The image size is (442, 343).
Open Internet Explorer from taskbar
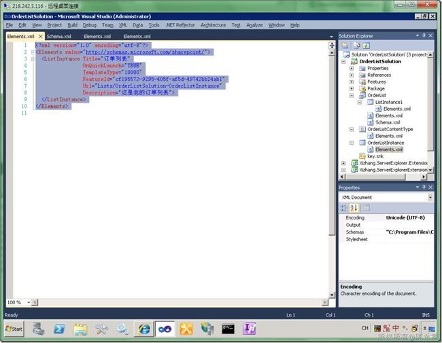(x=143, y=329)
